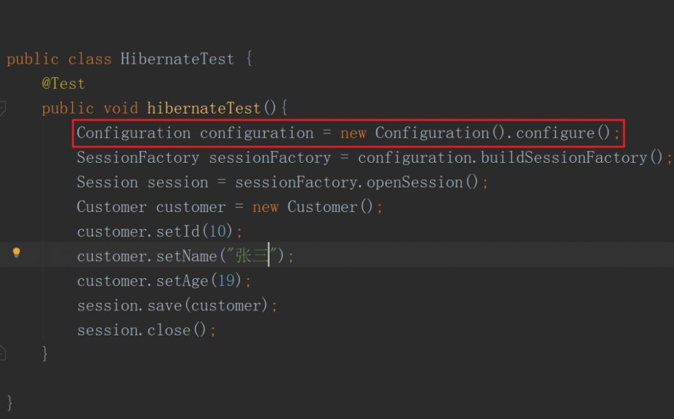This screenshot has height=419, width=674.
Task: Click the setName method call
Action: pos(186,256)
